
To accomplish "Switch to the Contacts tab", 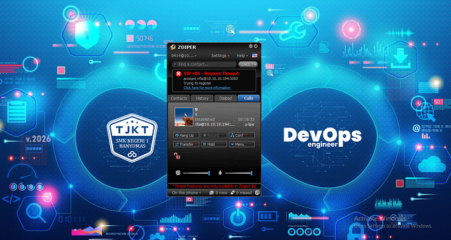I will [179, 98].
